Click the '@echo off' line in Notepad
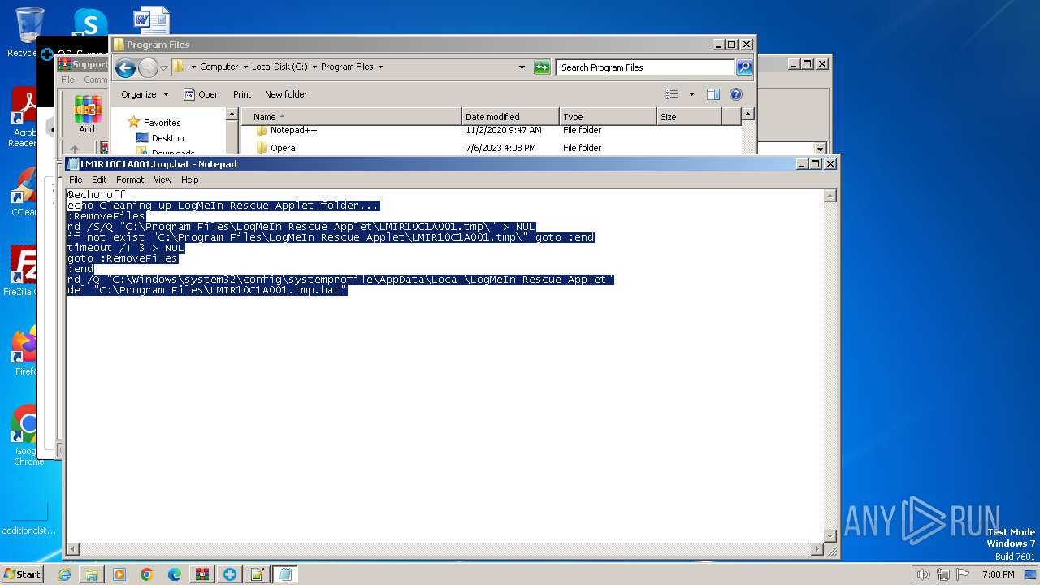This screenshot has width=1040, height=585. tap(96, 195)
